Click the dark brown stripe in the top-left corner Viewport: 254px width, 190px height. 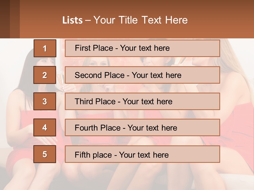(5, 19)
